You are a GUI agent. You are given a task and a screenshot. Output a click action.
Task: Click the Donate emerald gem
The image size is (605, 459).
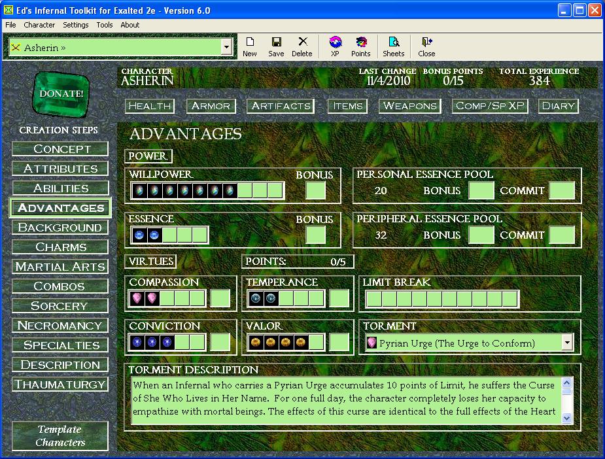(x=61, y=93)
